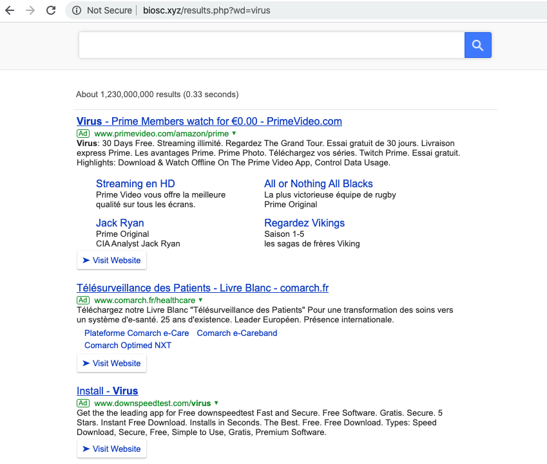Click the Ad badge beside downspeedtest.com URL
Screen dimensions: 547x464
tap(83, 403)
